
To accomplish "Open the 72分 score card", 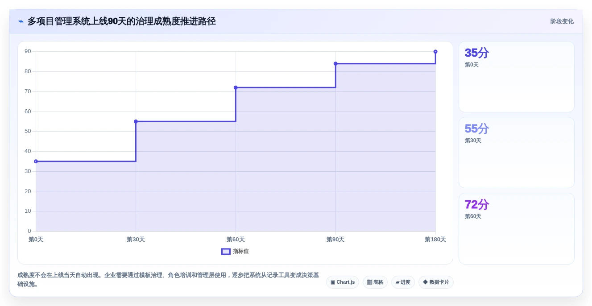I will 517,228.
